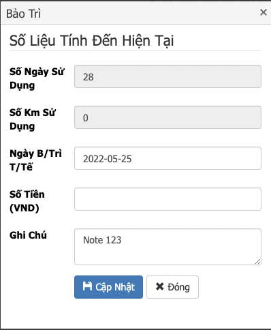Click the Số Liệu Tính Đến Hiện Tại heading
This screenshot has height=330, width=271.
pos(92,40)
